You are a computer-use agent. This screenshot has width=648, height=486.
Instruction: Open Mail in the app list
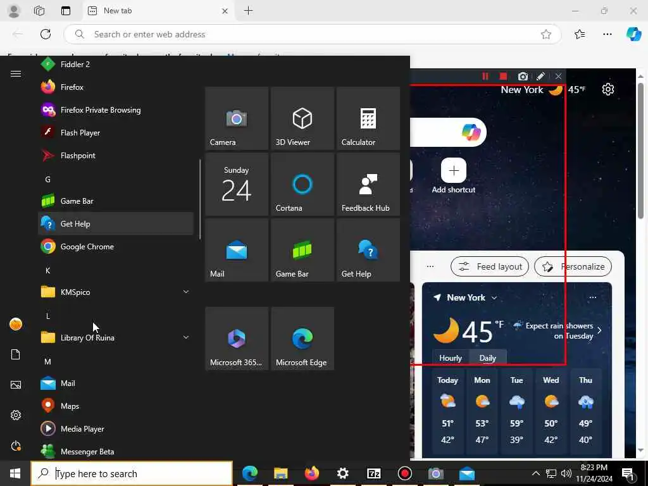pos(116,383)
